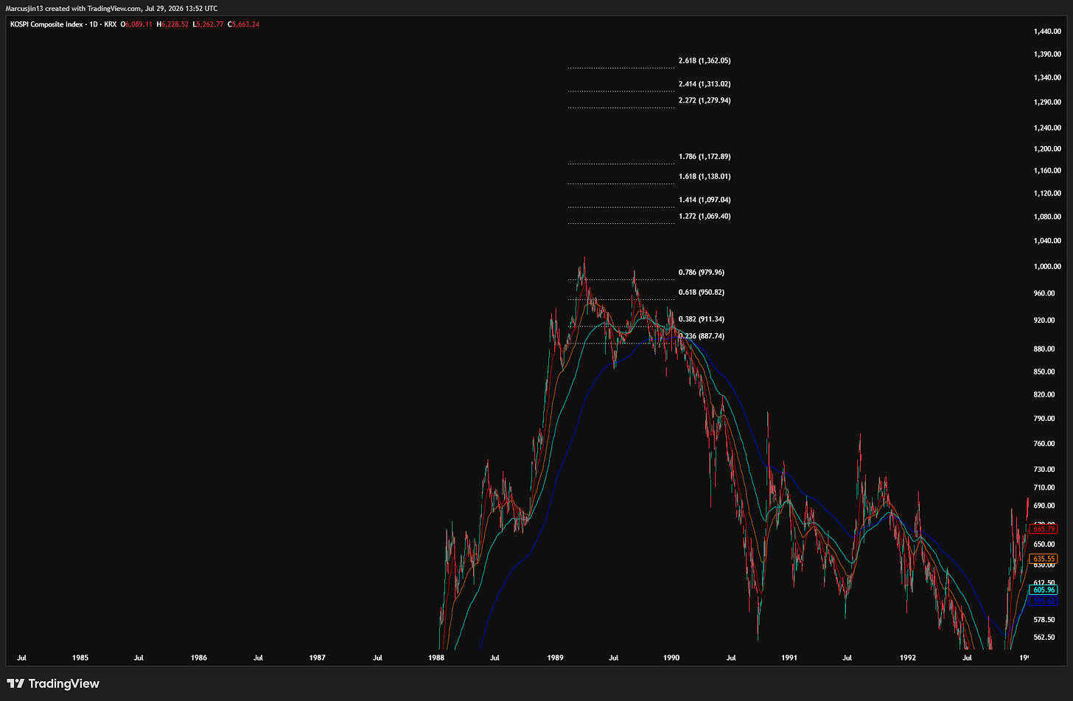
Task: Click 690.00 on the price axis
Action: 1044,506
